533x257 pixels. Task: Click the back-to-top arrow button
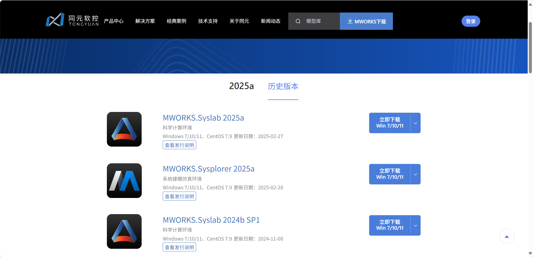coord(507,237)
